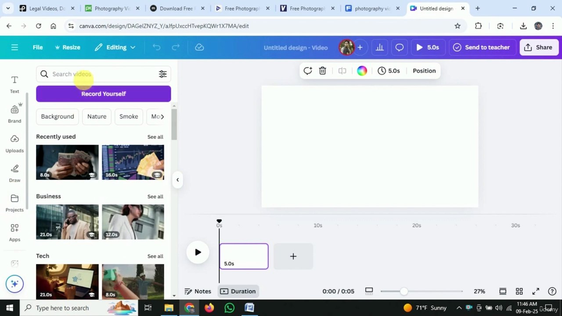Add the 8.0s money-counting video from Recently used
562x316 pixels.
pyautogui.click(x=67, y=162)
